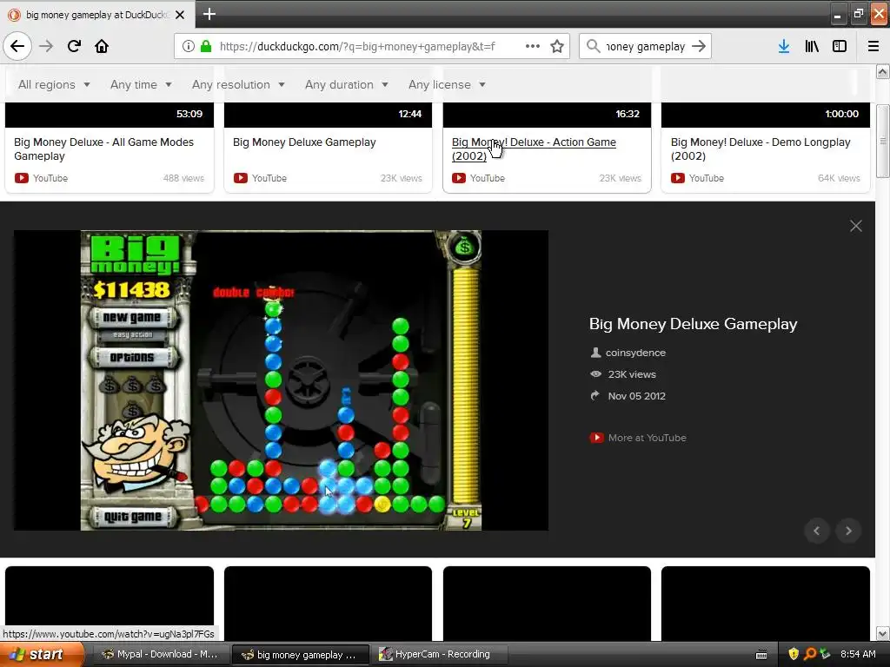Screen dimensions: 890x667
Task: Click the keyboard icon in taskbar
Action: point(761,655)
